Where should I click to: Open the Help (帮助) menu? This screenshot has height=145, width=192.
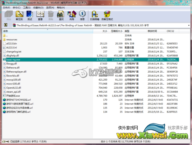coord(61,8)
